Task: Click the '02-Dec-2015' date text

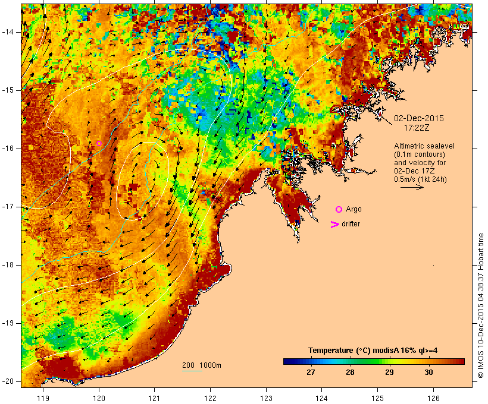Action: 419,118
